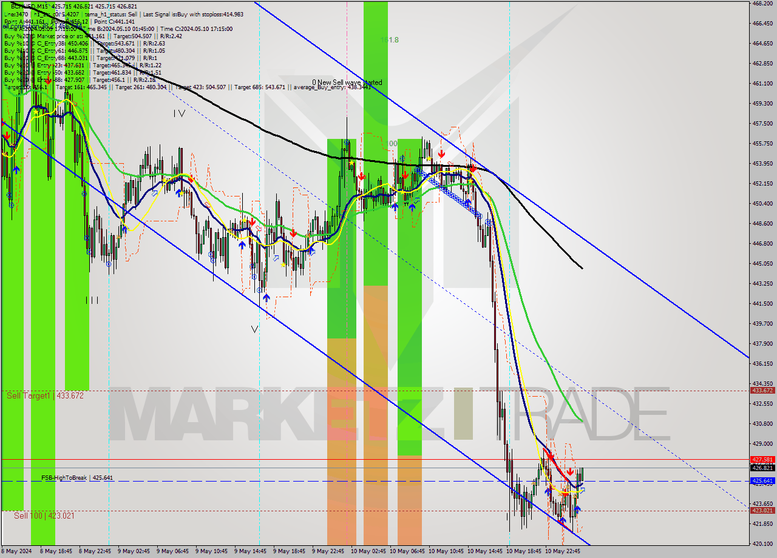The height and width of the screenshot is (558, 777).
Task: Click the 'I V' wave label
Action: (x=178, y=113)
